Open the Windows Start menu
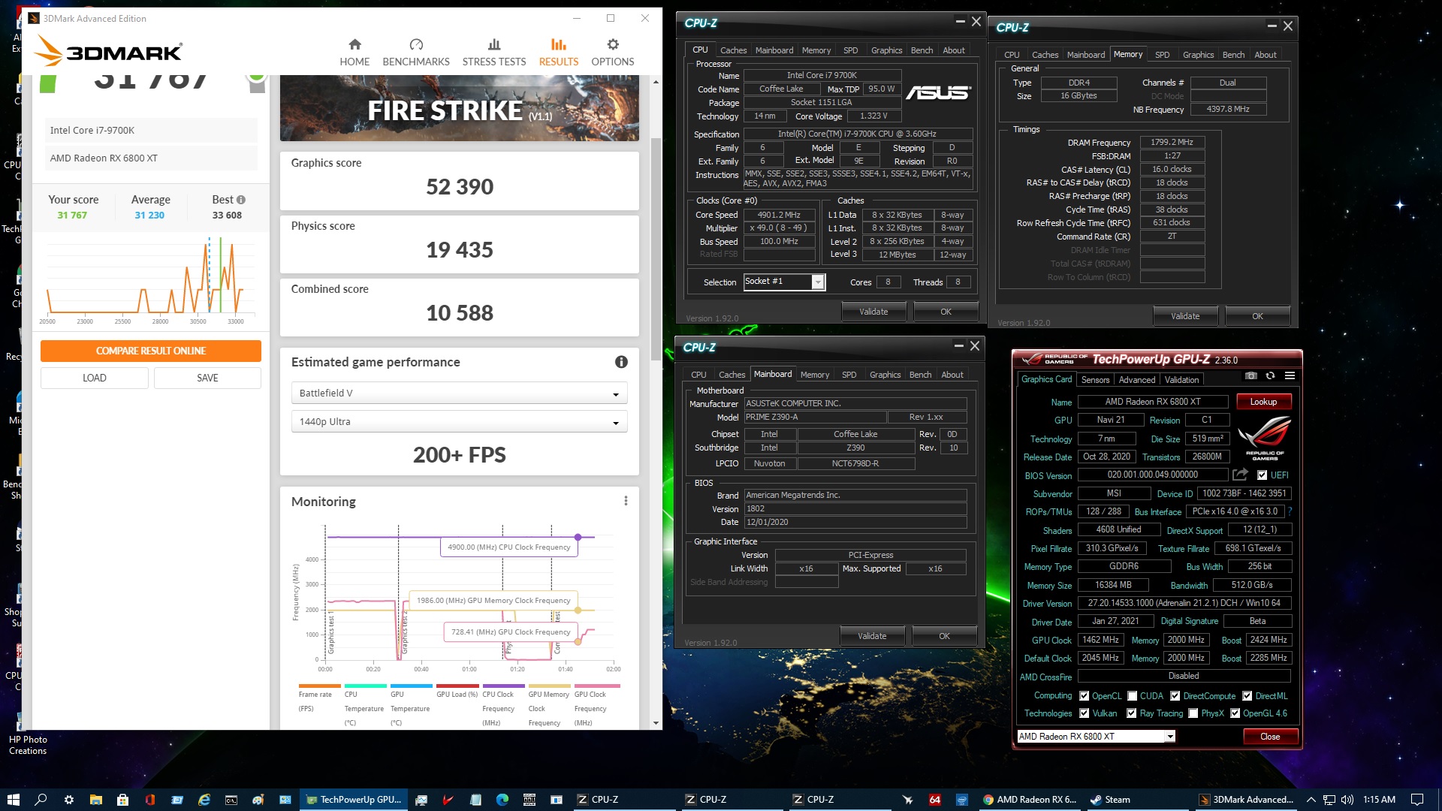 [13, 800]
